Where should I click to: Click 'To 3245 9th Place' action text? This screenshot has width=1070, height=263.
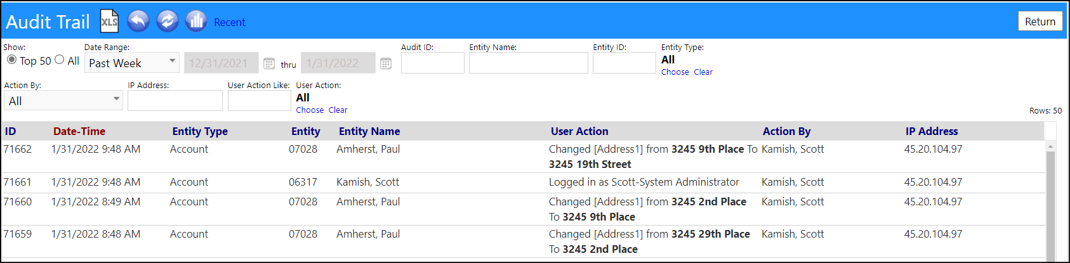(x=592, y=217)
